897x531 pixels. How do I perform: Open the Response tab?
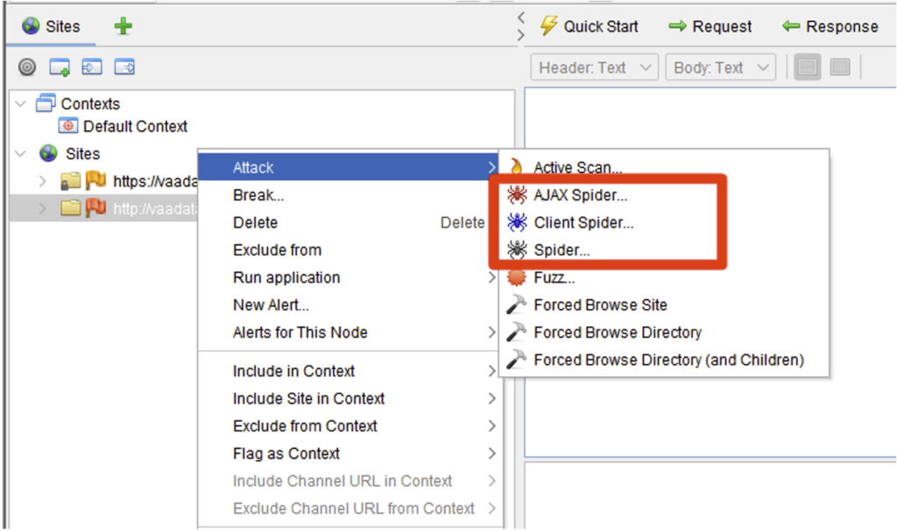pyautogui.click(x=830, y=26)
